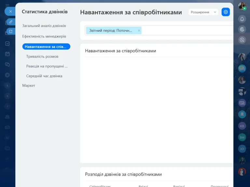250x187 pixels.
Task: Open the Маркет menu item
Action: point(29,86)
